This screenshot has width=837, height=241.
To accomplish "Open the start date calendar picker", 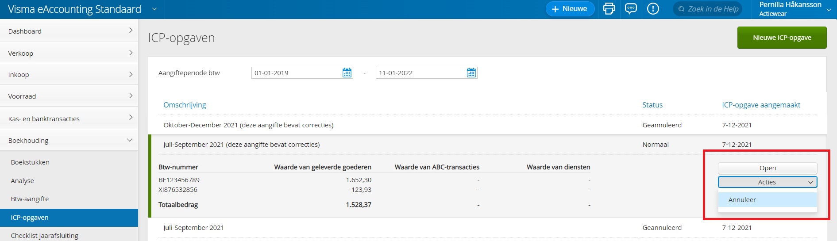I will click(x=347, y=73).
